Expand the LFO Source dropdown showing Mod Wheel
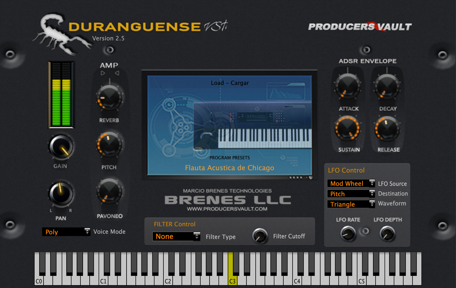 tap(351, 183)
